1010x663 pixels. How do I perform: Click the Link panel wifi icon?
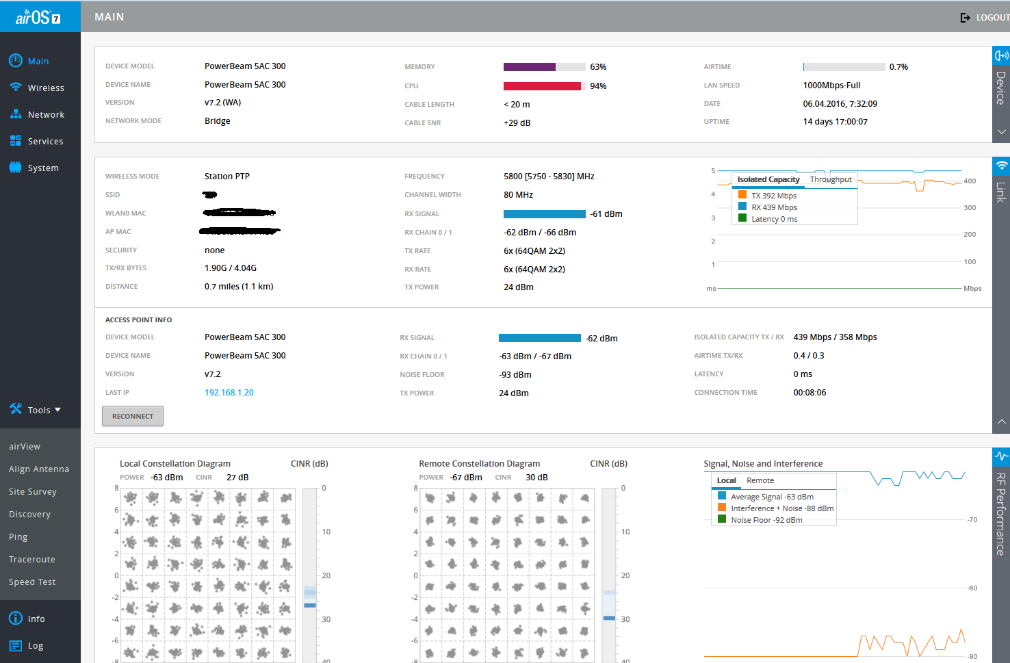[1002, 166]
